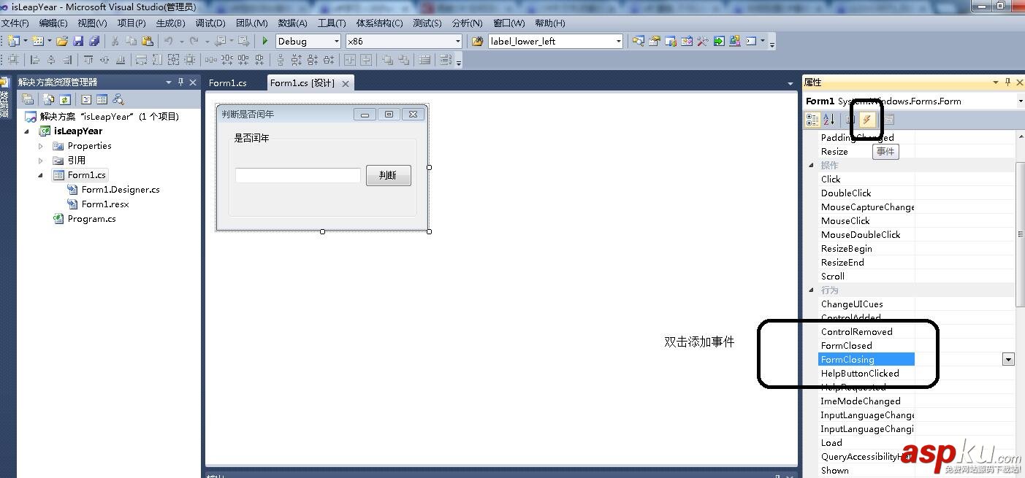Screen dimensions: 1025x478
Task: Enable Show All Files in Solution Explorer
Action: [47, 99]
